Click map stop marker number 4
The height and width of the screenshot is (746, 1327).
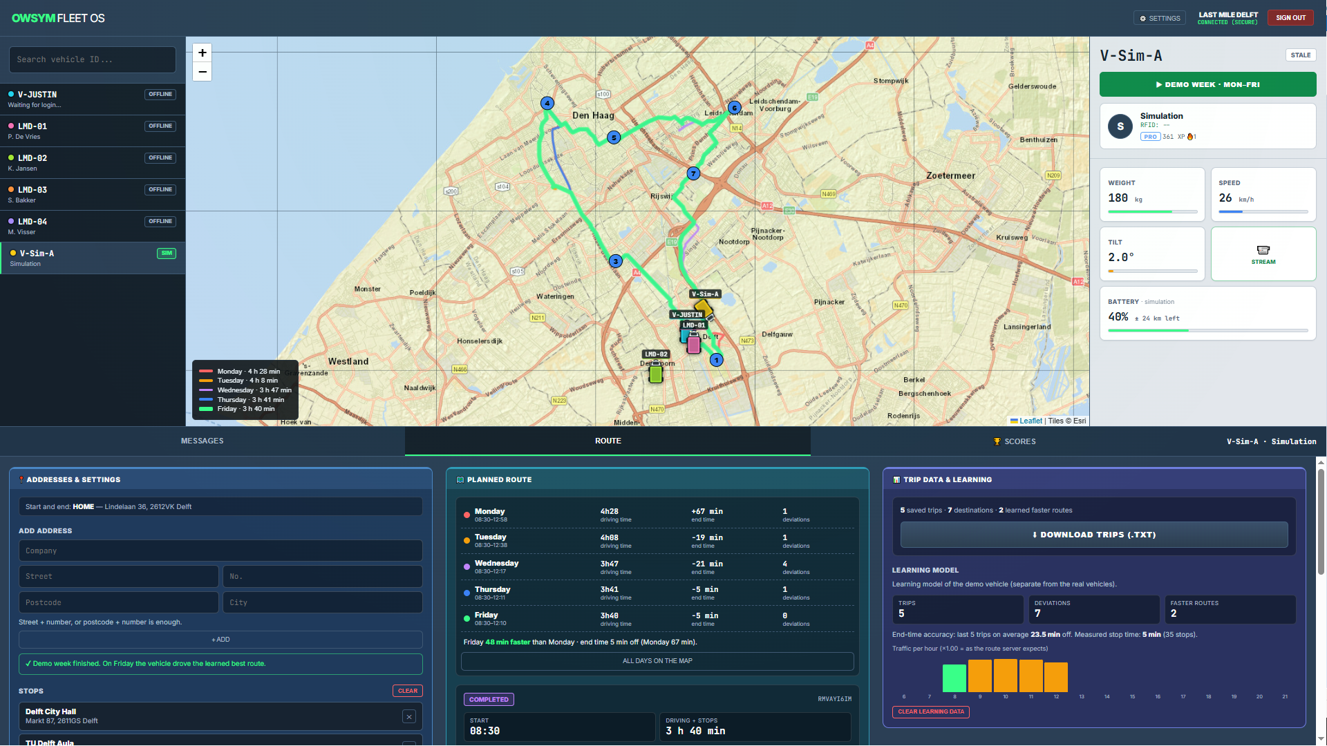click(x=547, y=104)
